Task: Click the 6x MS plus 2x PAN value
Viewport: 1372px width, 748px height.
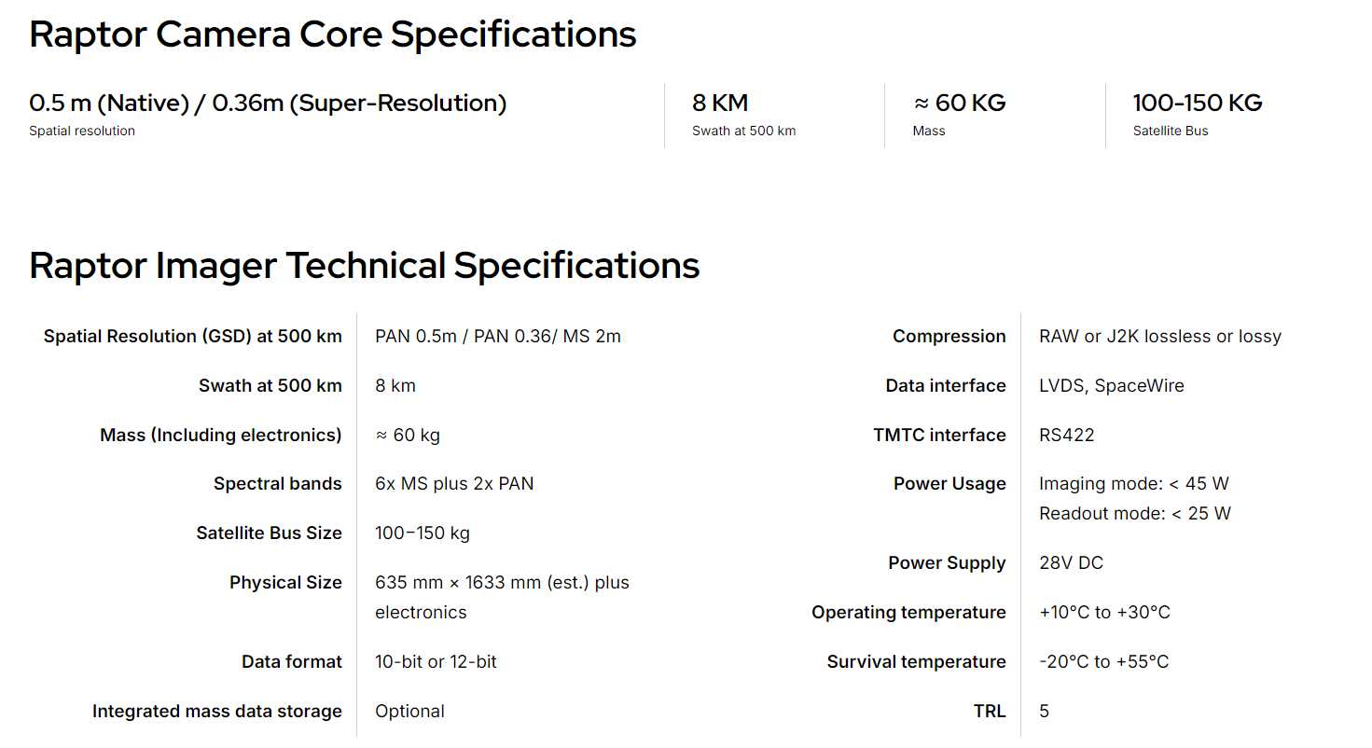Action: (x=454, y=484)
